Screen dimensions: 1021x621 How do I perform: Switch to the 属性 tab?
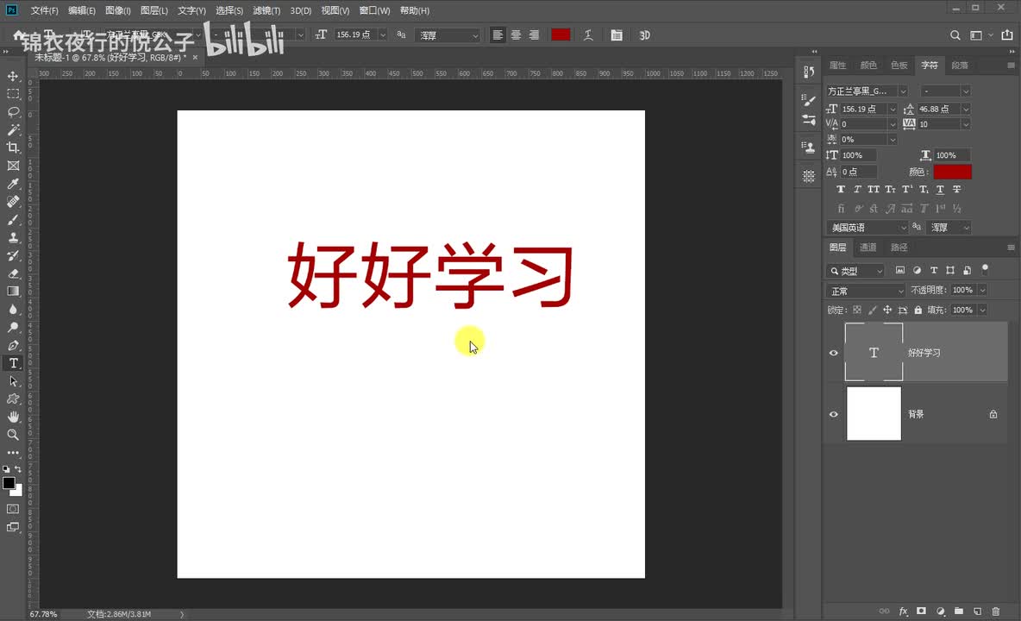coord(837,65)
